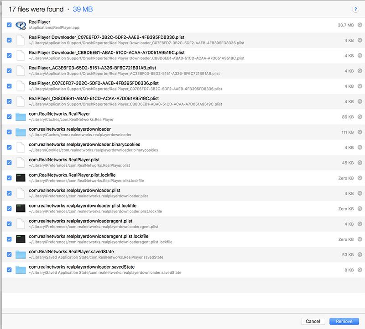Uncheck com.RealNetworks.RealPlayer caches folder checkbox
The width and height of the screenshot is (365, 329).
[x=9, y=117]
